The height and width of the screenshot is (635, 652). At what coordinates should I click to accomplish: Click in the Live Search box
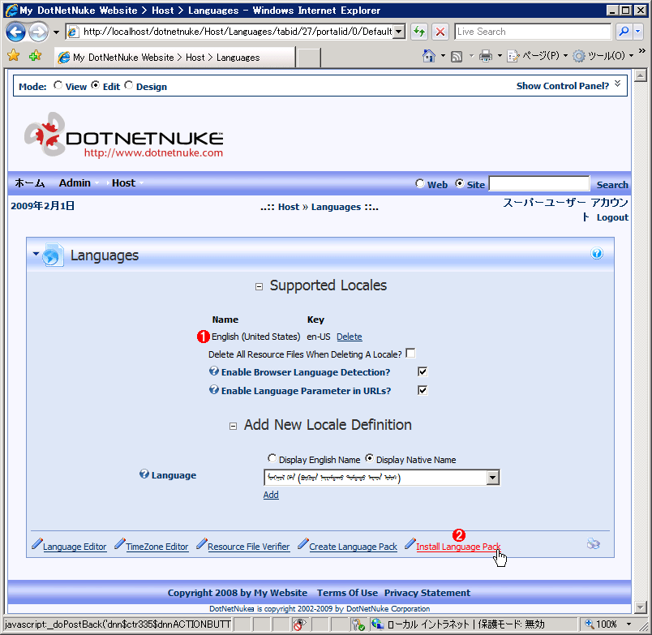(533, 32)
